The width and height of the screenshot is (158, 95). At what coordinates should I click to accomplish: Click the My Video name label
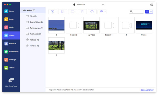[91, 35]
